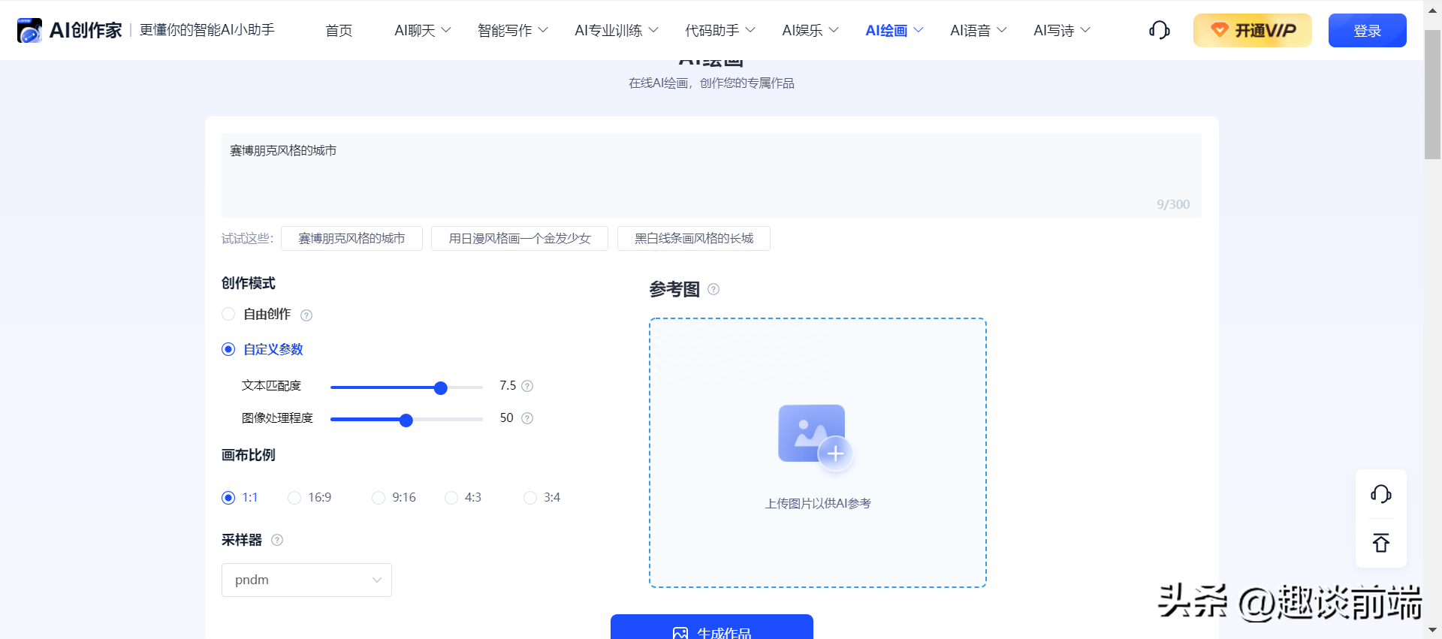Expand the AI写诗 menu

(1062, 30)
